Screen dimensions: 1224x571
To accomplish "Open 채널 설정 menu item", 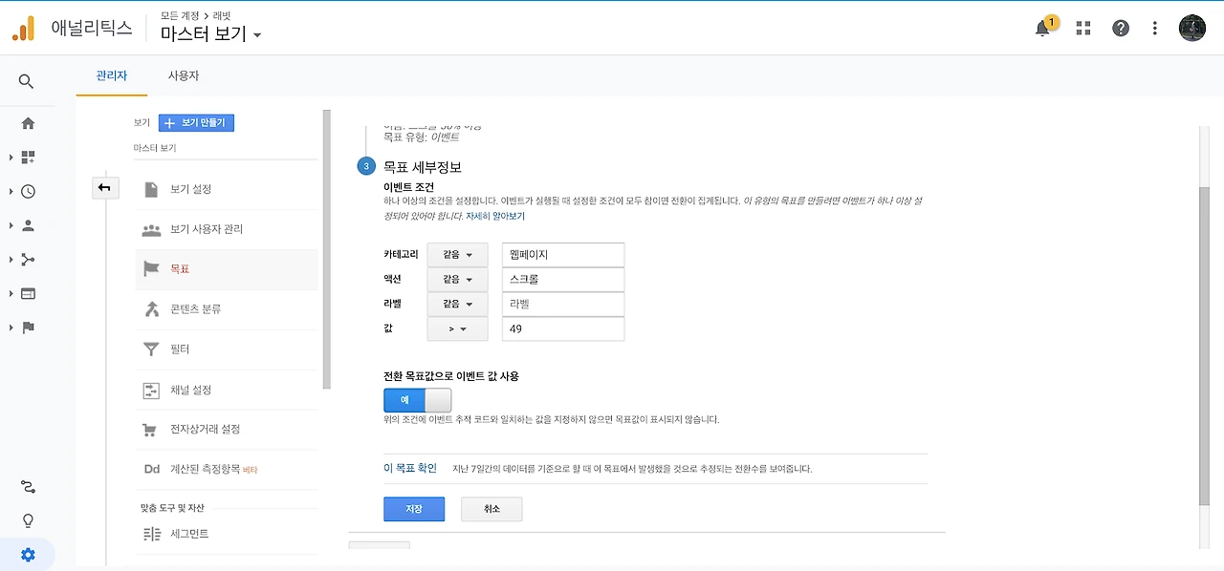I will pyautogui.click(x=227, y=390).
